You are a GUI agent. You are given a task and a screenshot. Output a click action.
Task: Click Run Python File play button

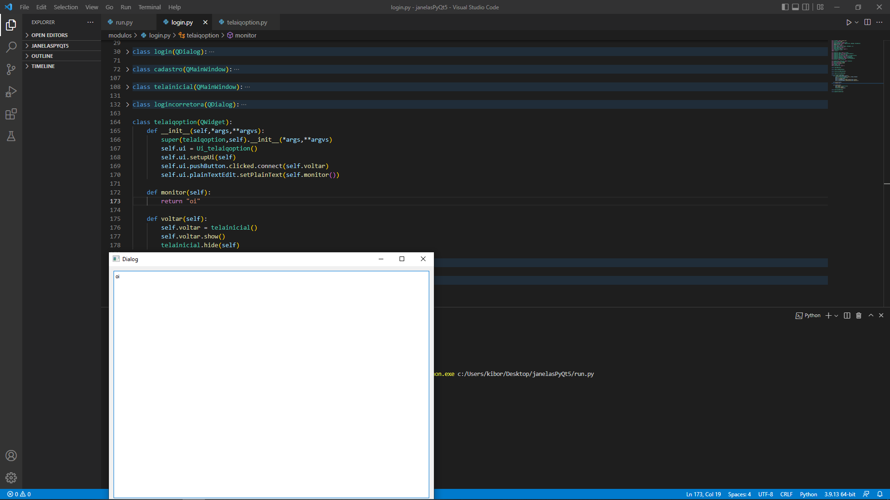point(848,22)
